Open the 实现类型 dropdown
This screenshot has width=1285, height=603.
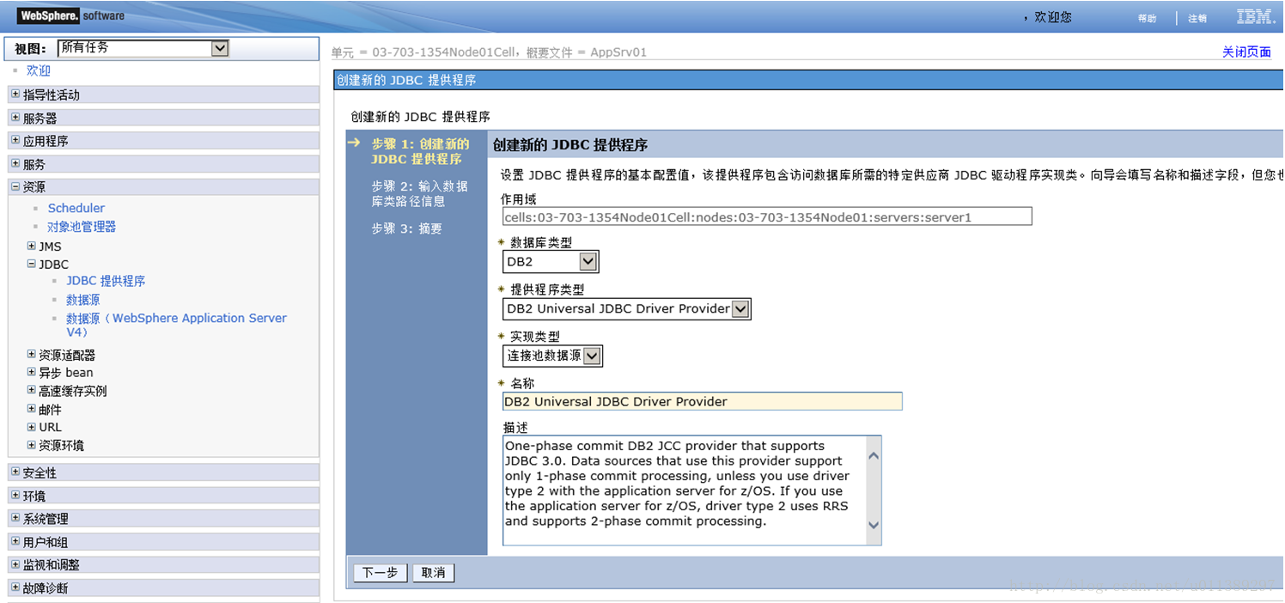coord(552,356)
